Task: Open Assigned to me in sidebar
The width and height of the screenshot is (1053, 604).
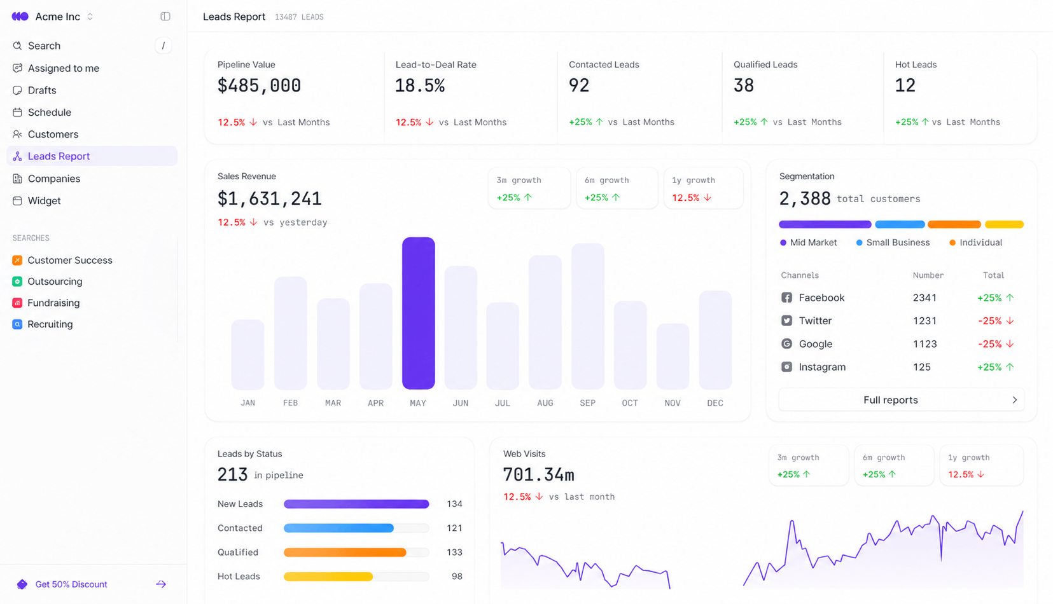Action: pyautogui.click(x=92, y=68)
